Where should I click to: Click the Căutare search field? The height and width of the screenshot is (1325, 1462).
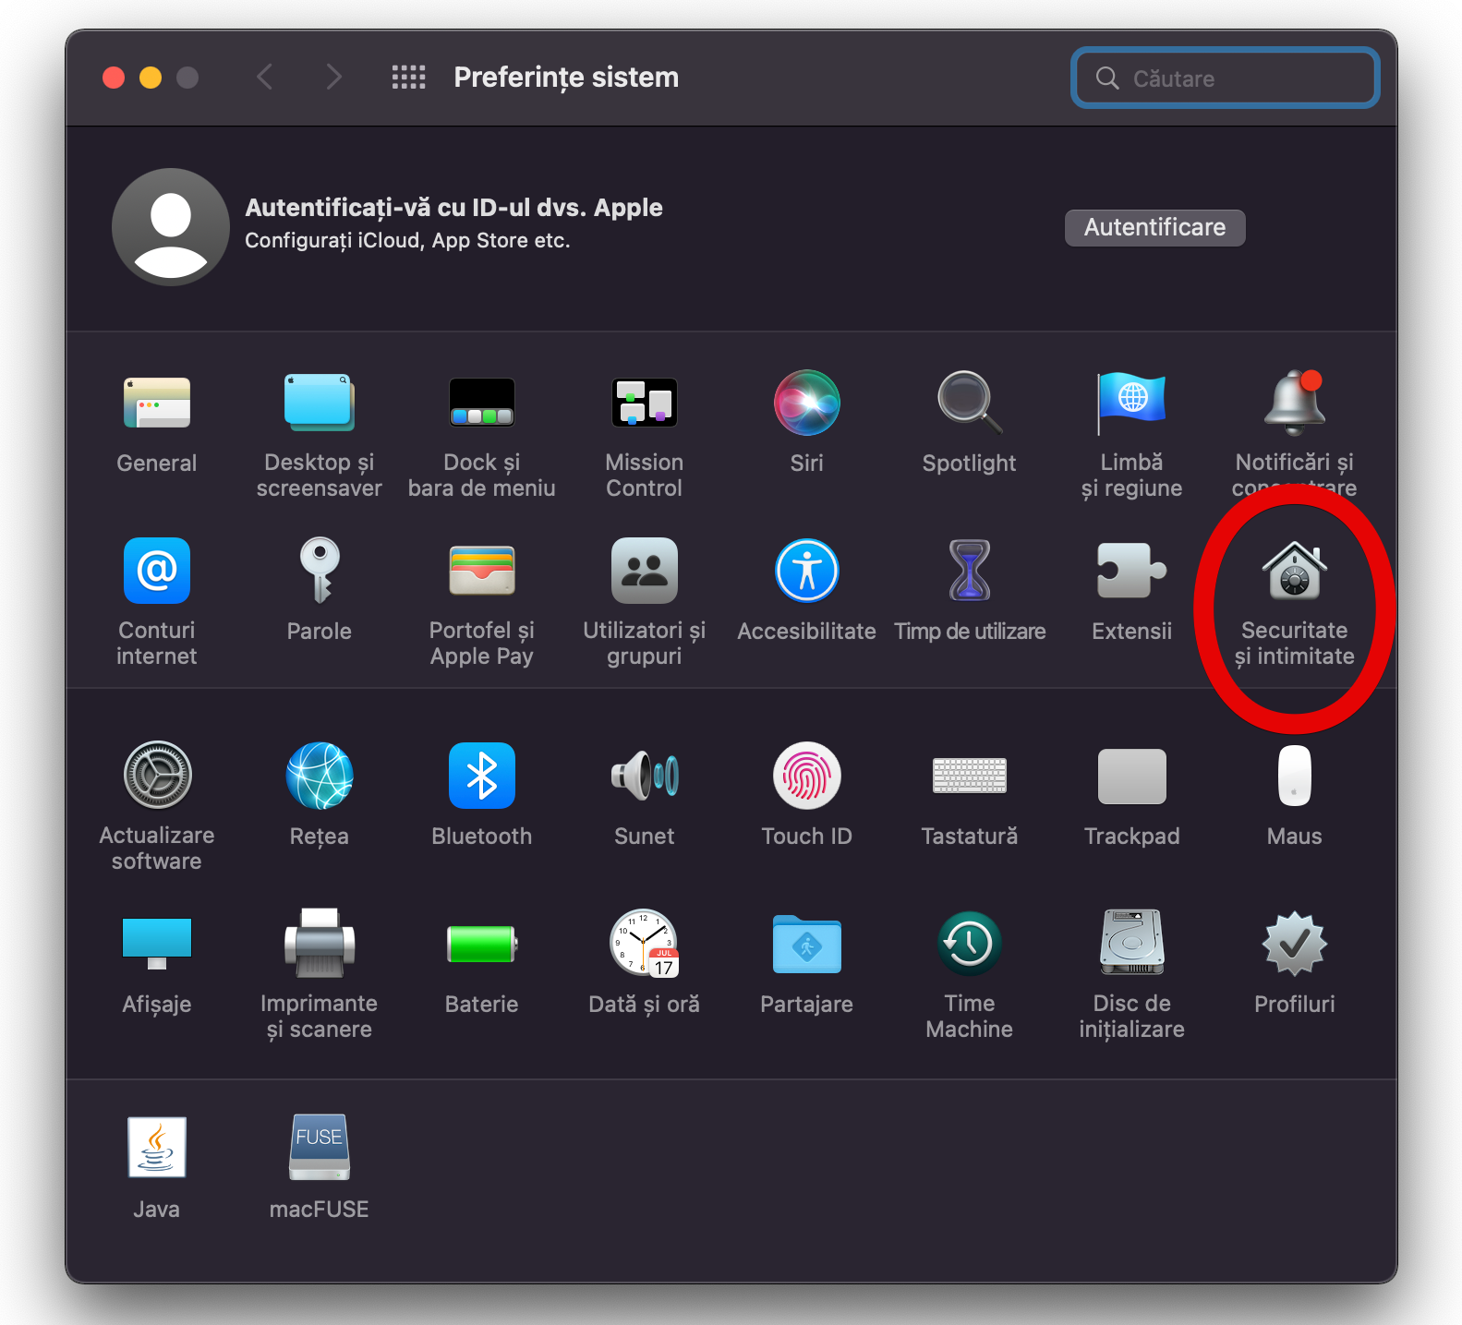[x=1225, y=78]
